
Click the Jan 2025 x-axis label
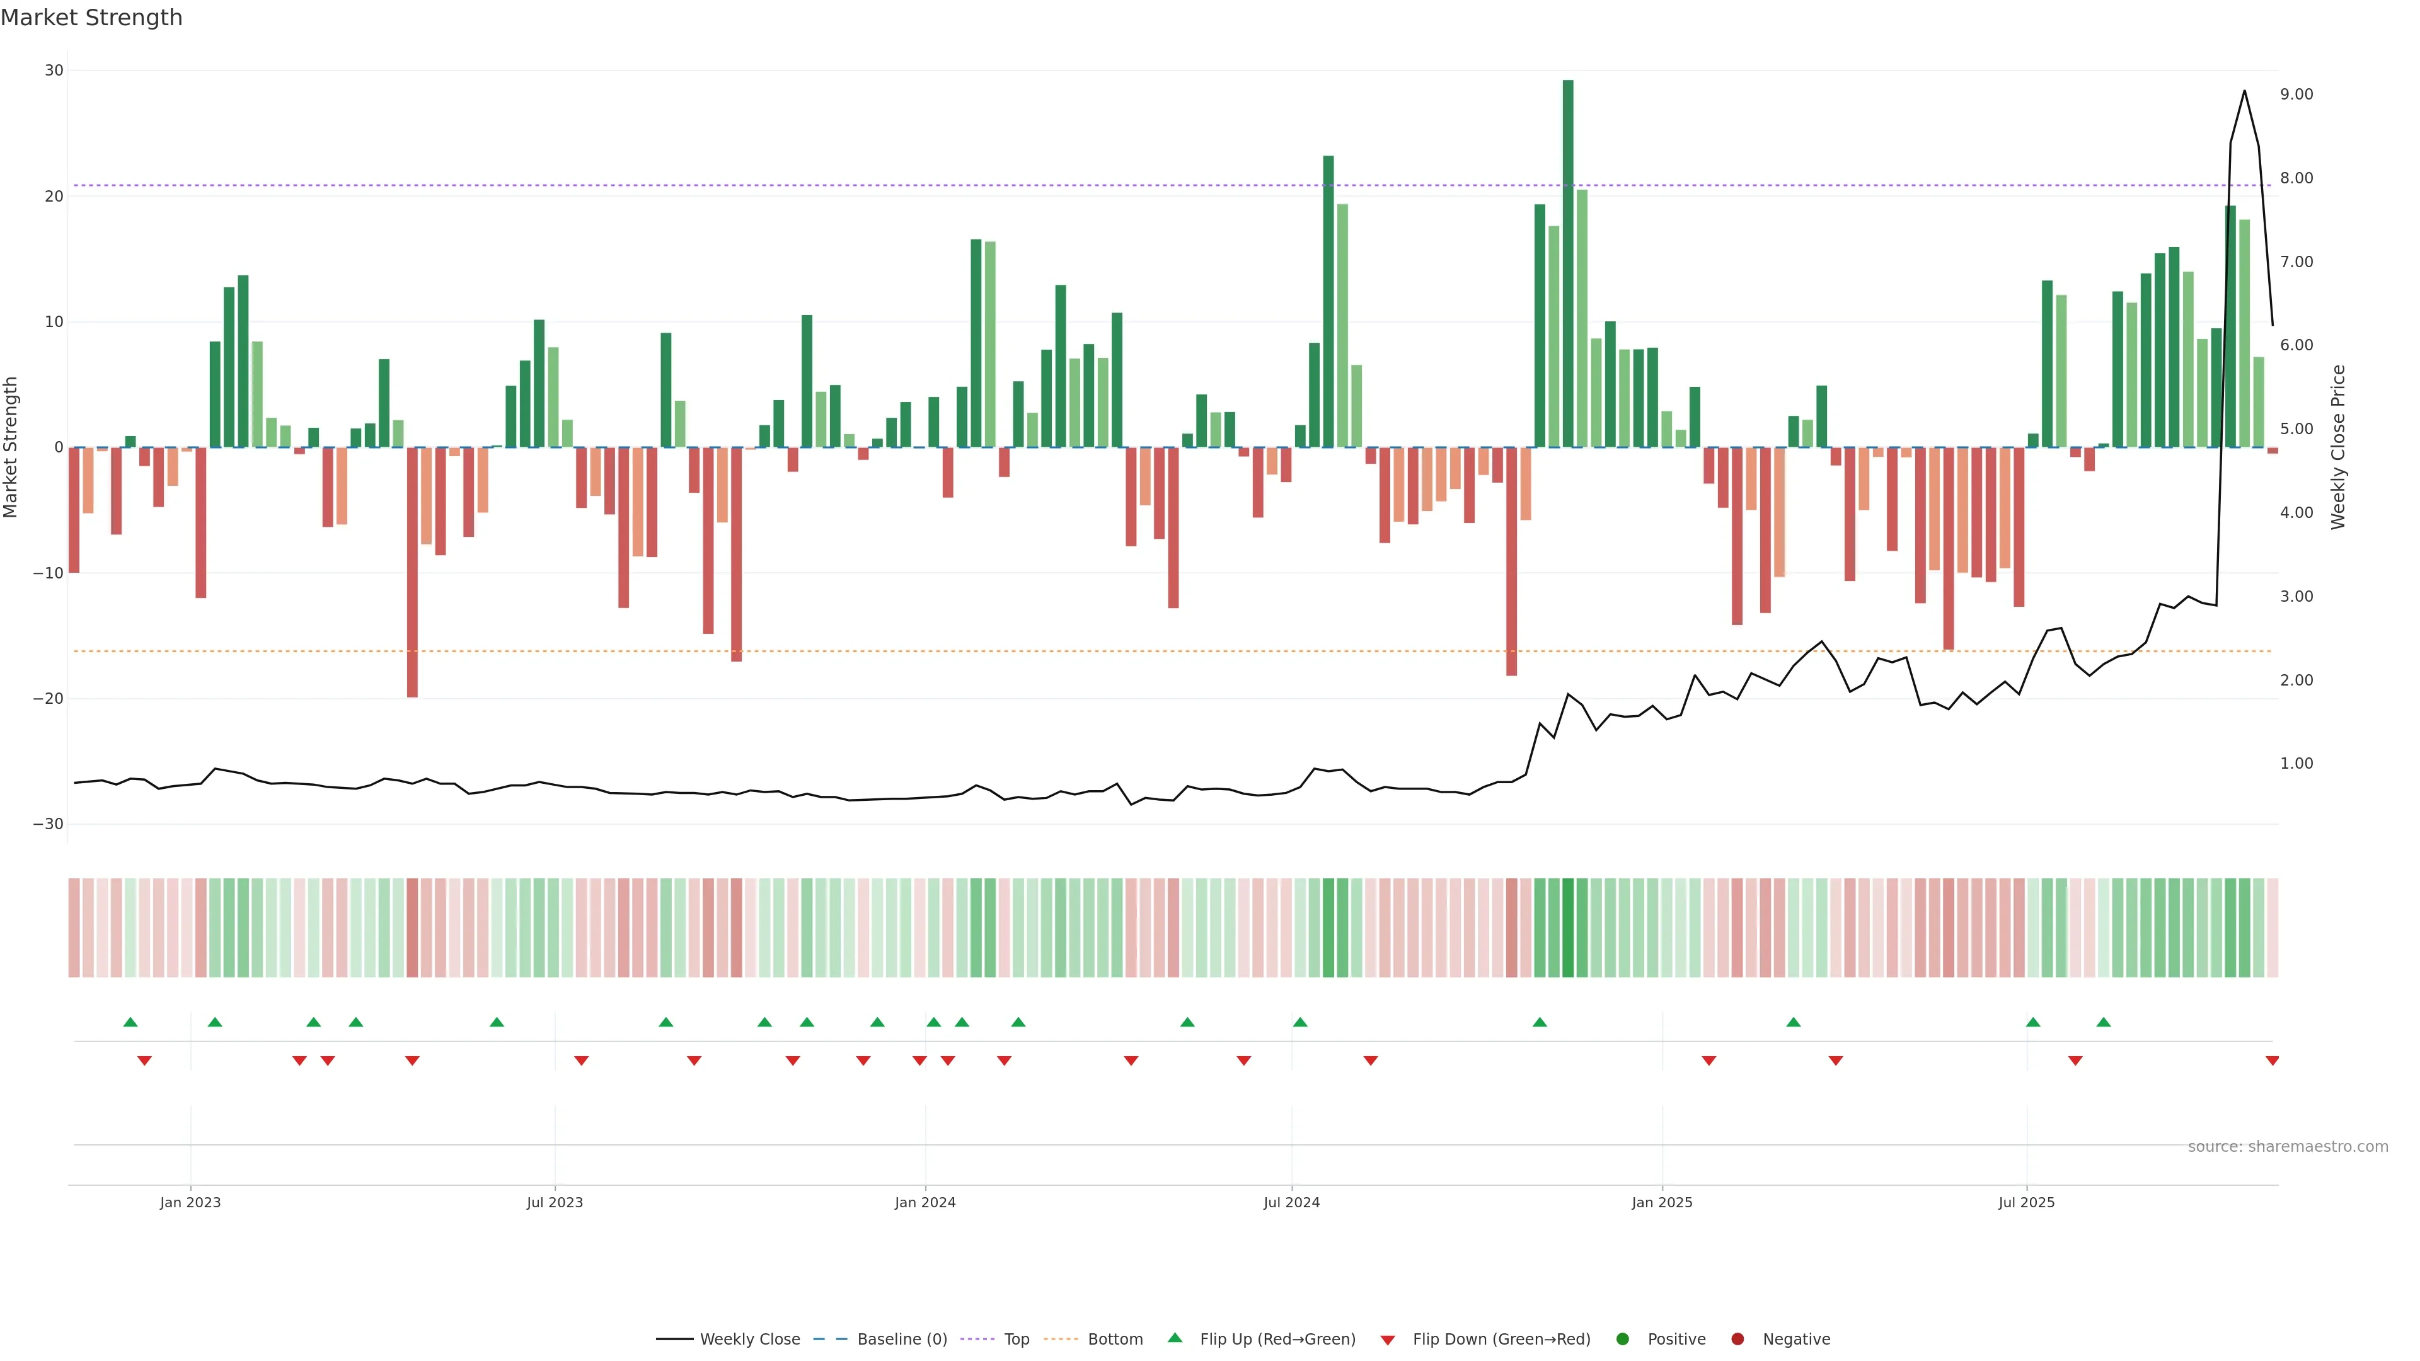tap(1662, 1202)
